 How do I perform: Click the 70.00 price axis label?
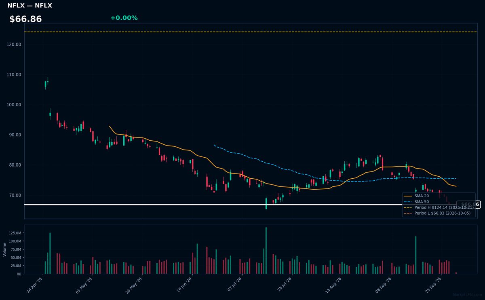click(x=15, y=195)
